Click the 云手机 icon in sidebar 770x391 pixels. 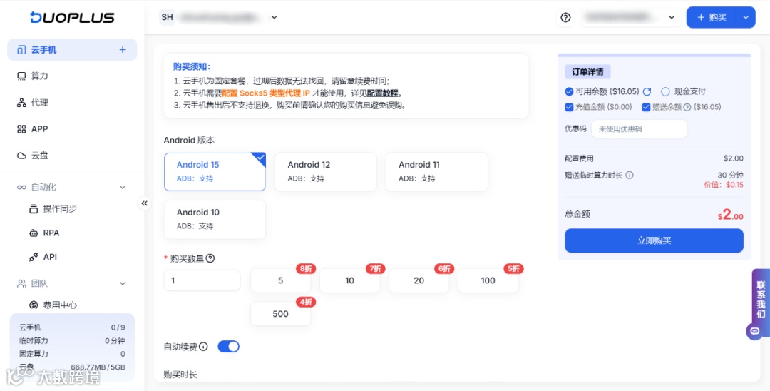pos(21,50)
